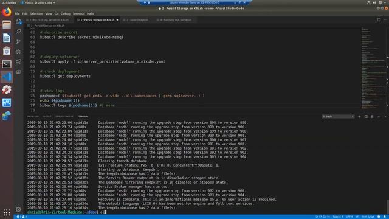Image resolution: width=389 pixels, height=219 pixels.
Task: Open the Terminal app from the dock
Action: point(7,64)
